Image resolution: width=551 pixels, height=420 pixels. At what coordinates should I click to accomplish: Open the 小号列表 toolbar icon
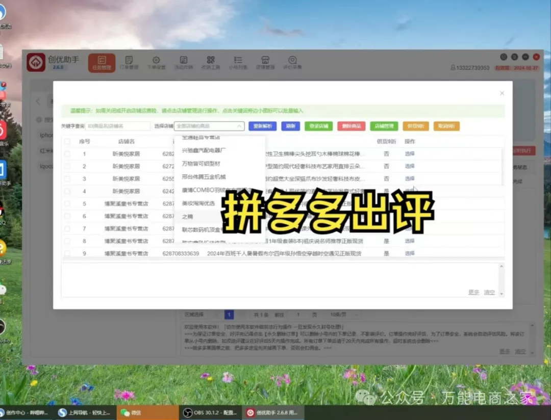(x=238, y=62)
